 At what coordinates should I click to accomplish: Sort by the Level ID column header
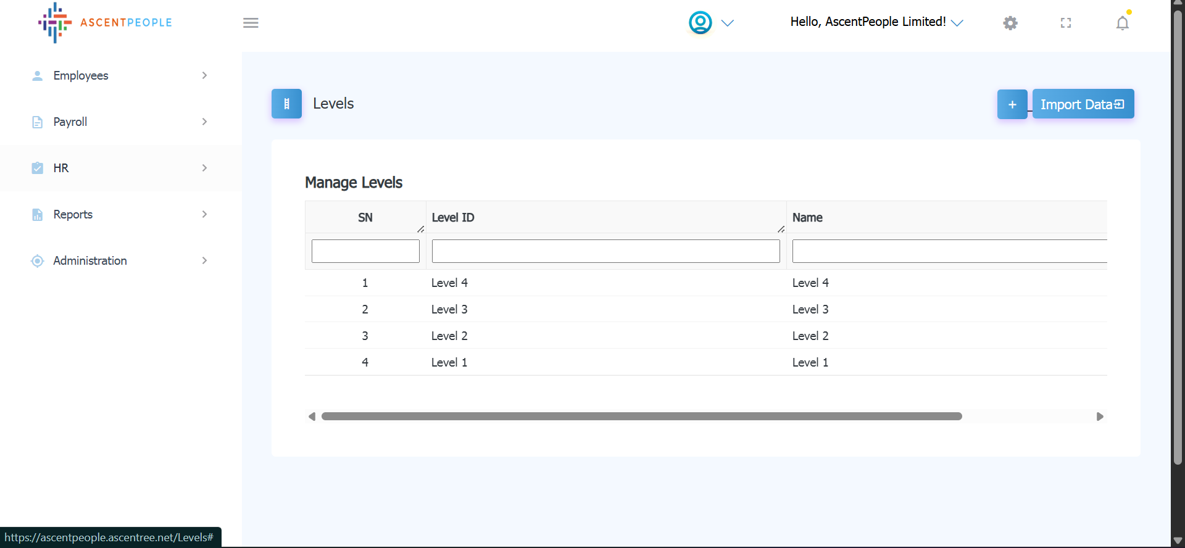(x=454, y=217)
